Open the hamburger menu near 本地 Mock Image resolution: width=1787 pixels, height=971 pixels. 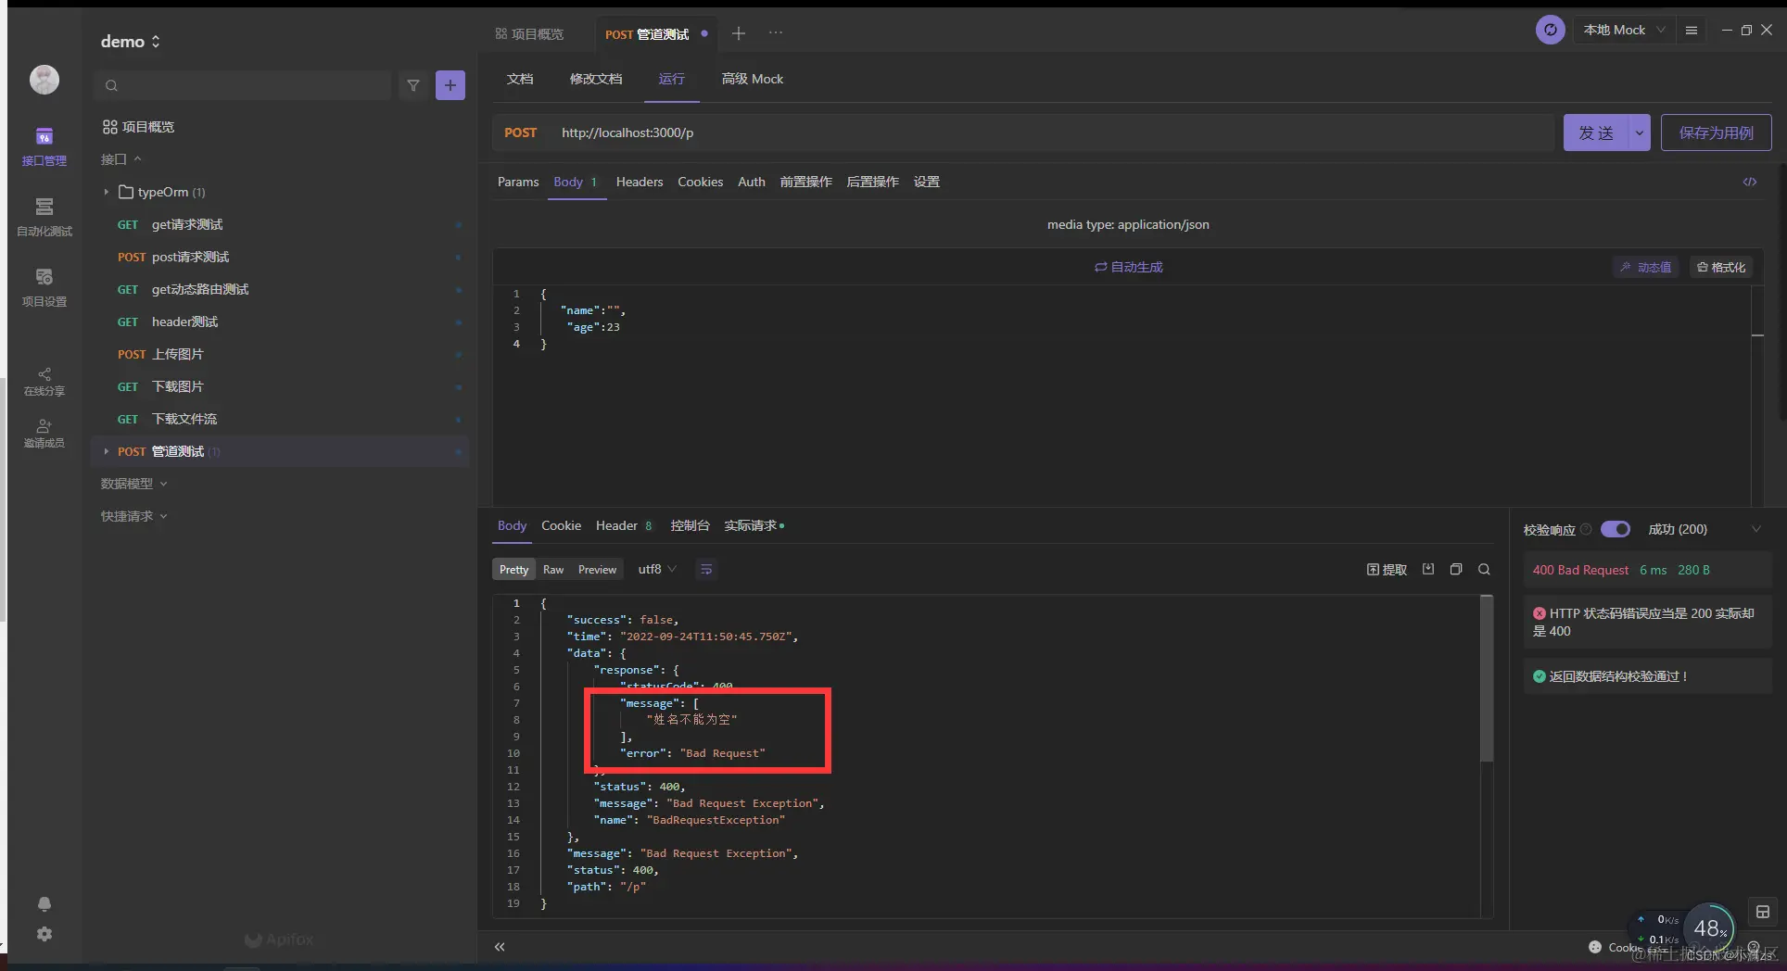tap(1691, 30)
